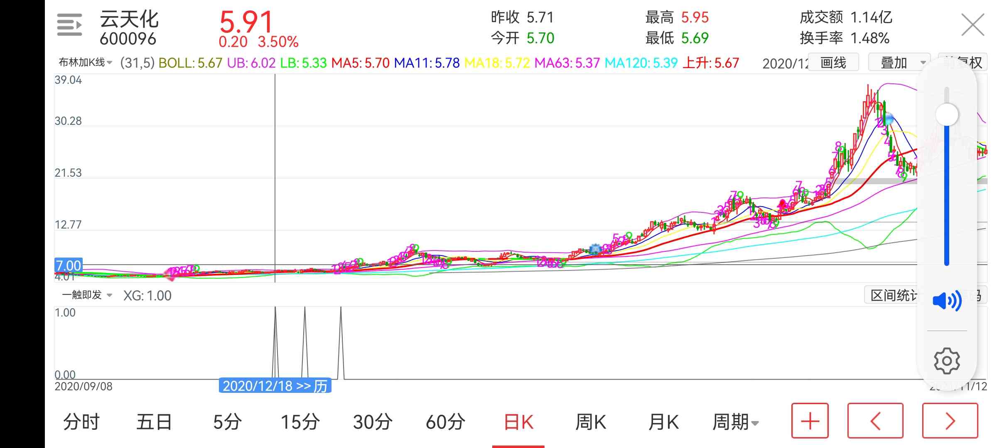Screen dimensions: 997x448
Task: Select the 60分 timeframe tab
Action: coord(445,422)
